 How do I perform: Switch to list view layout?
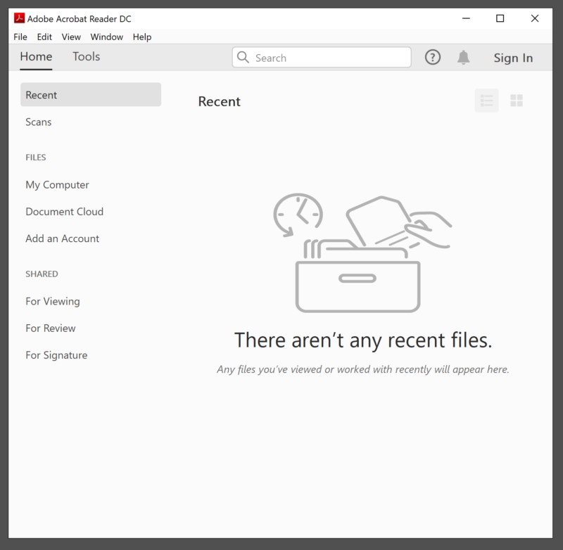point(486,101)
